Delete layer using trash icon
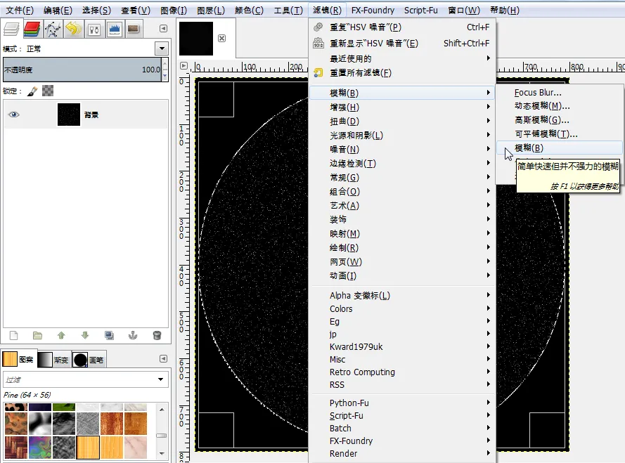Image resolution: width=625 pixels, height=463 pixels. (x=157, y=335)
